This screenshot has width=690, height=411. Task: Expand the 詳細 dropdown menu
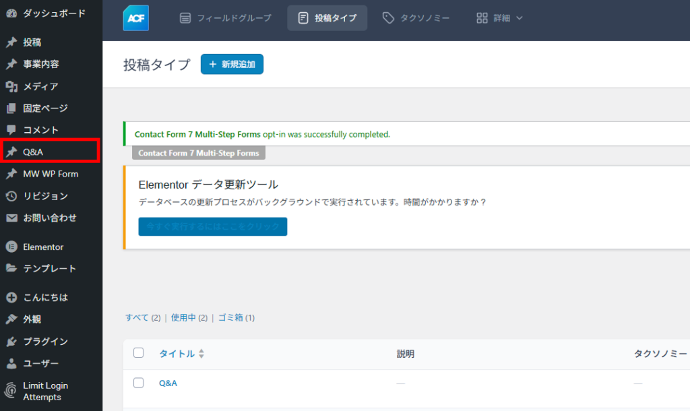[x=499, y=18]
